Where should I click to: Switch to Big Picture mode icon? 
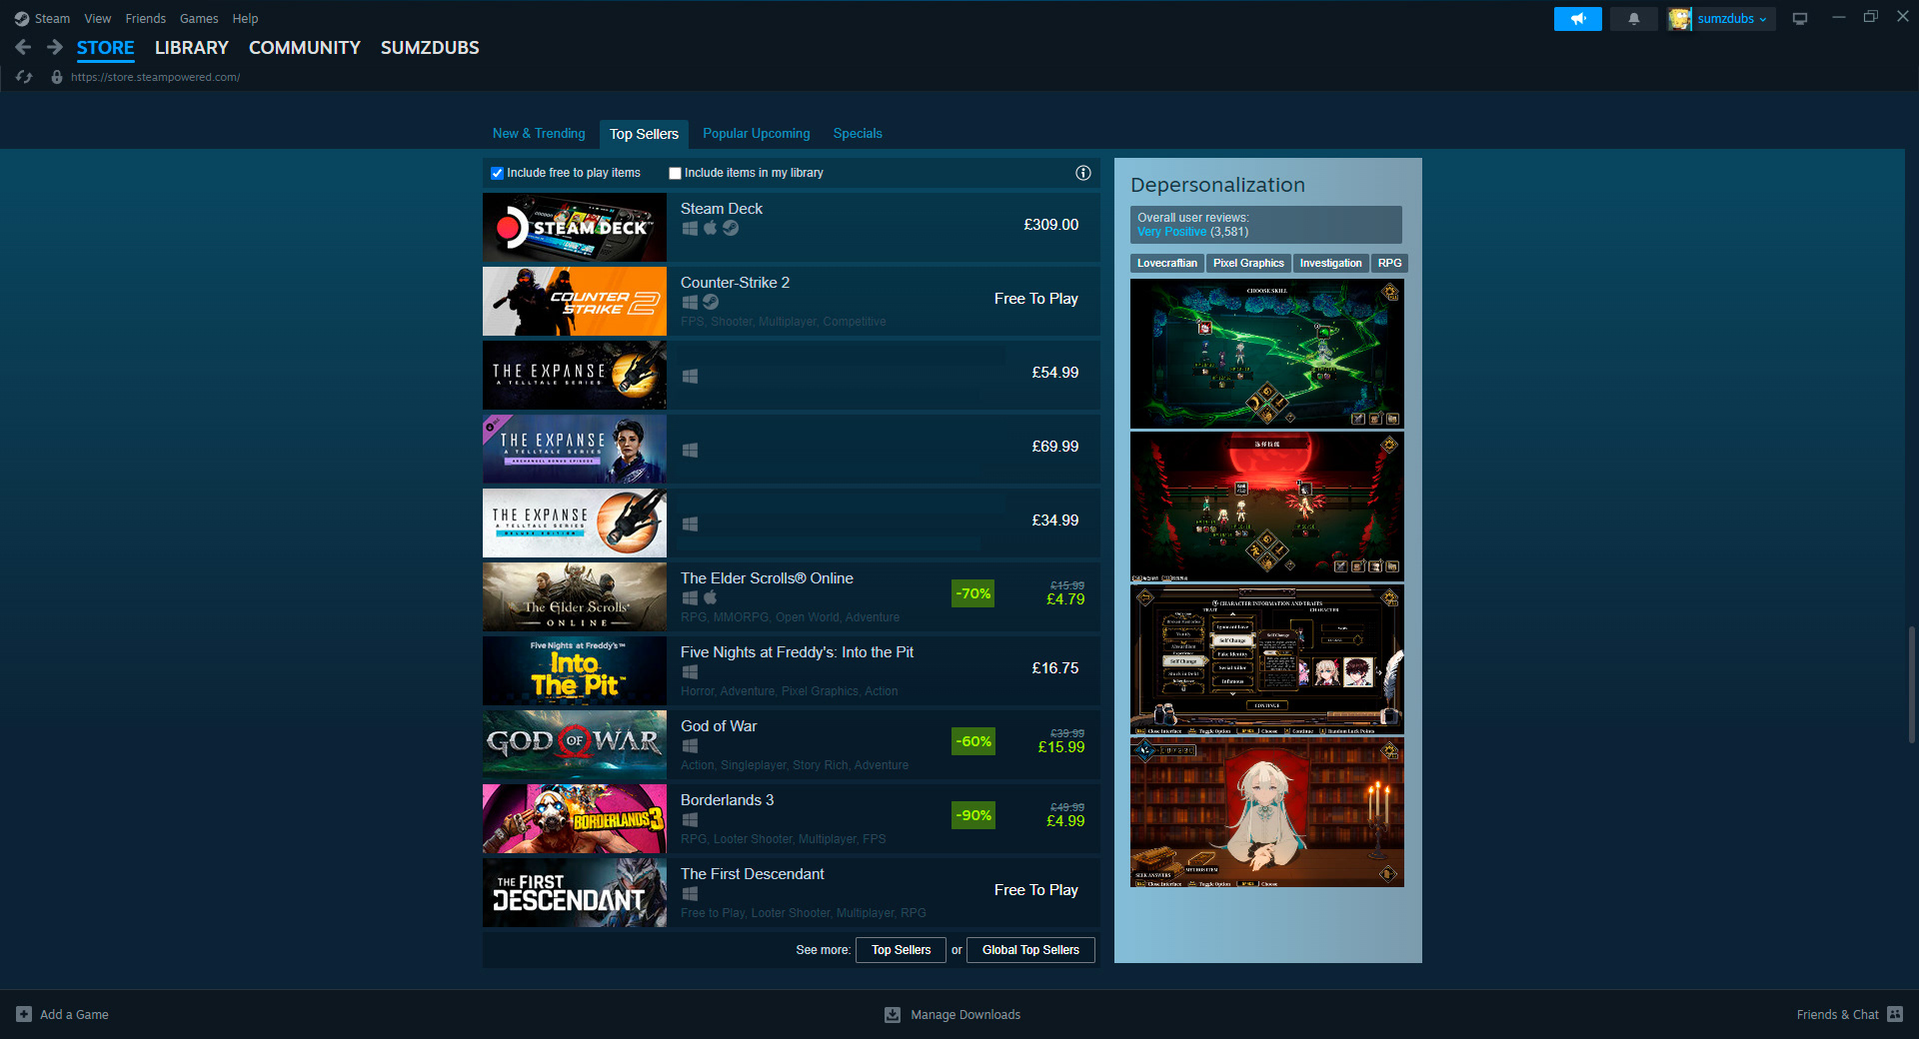click(1800, 19)
